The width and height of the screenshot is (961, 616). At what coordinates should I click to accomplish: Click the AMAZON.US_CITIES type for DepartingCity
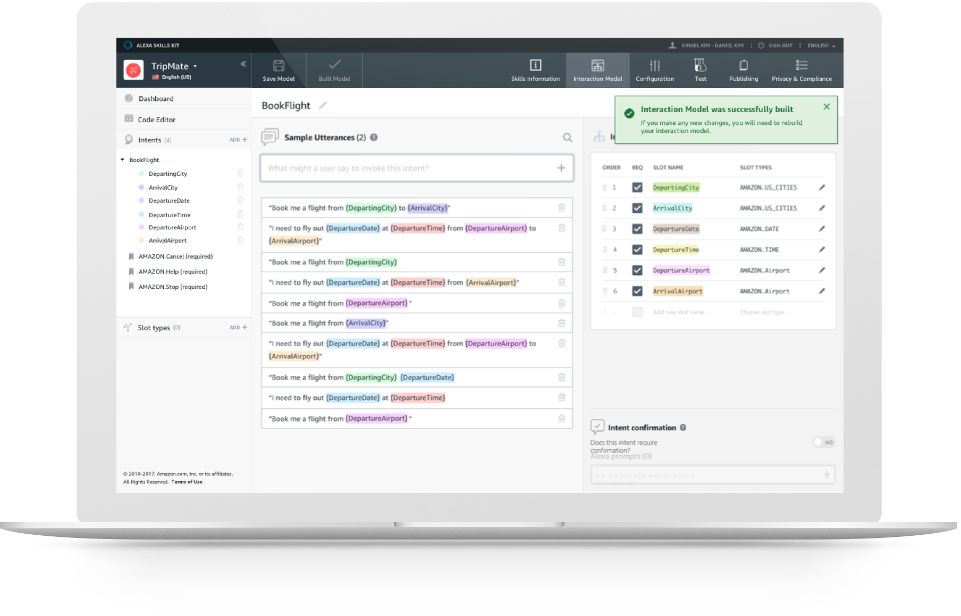click(x=768, y=187)
